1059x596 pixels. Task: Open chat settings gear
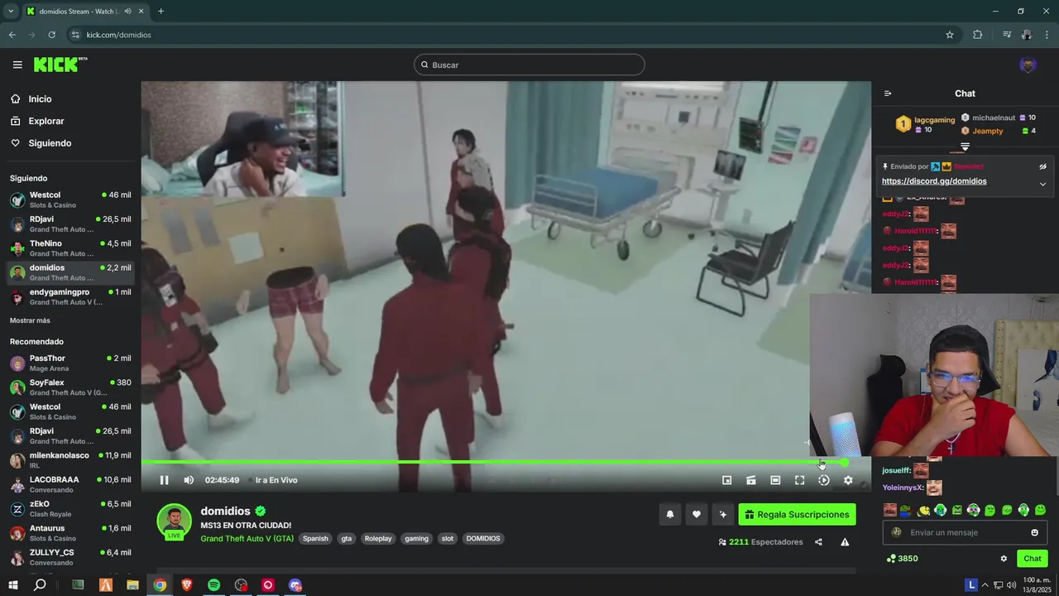(x=1004, y=559)
